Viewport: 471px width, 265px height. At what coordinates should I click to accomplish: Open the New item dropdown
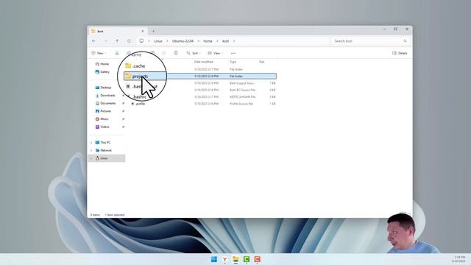(x=99, y=53)
